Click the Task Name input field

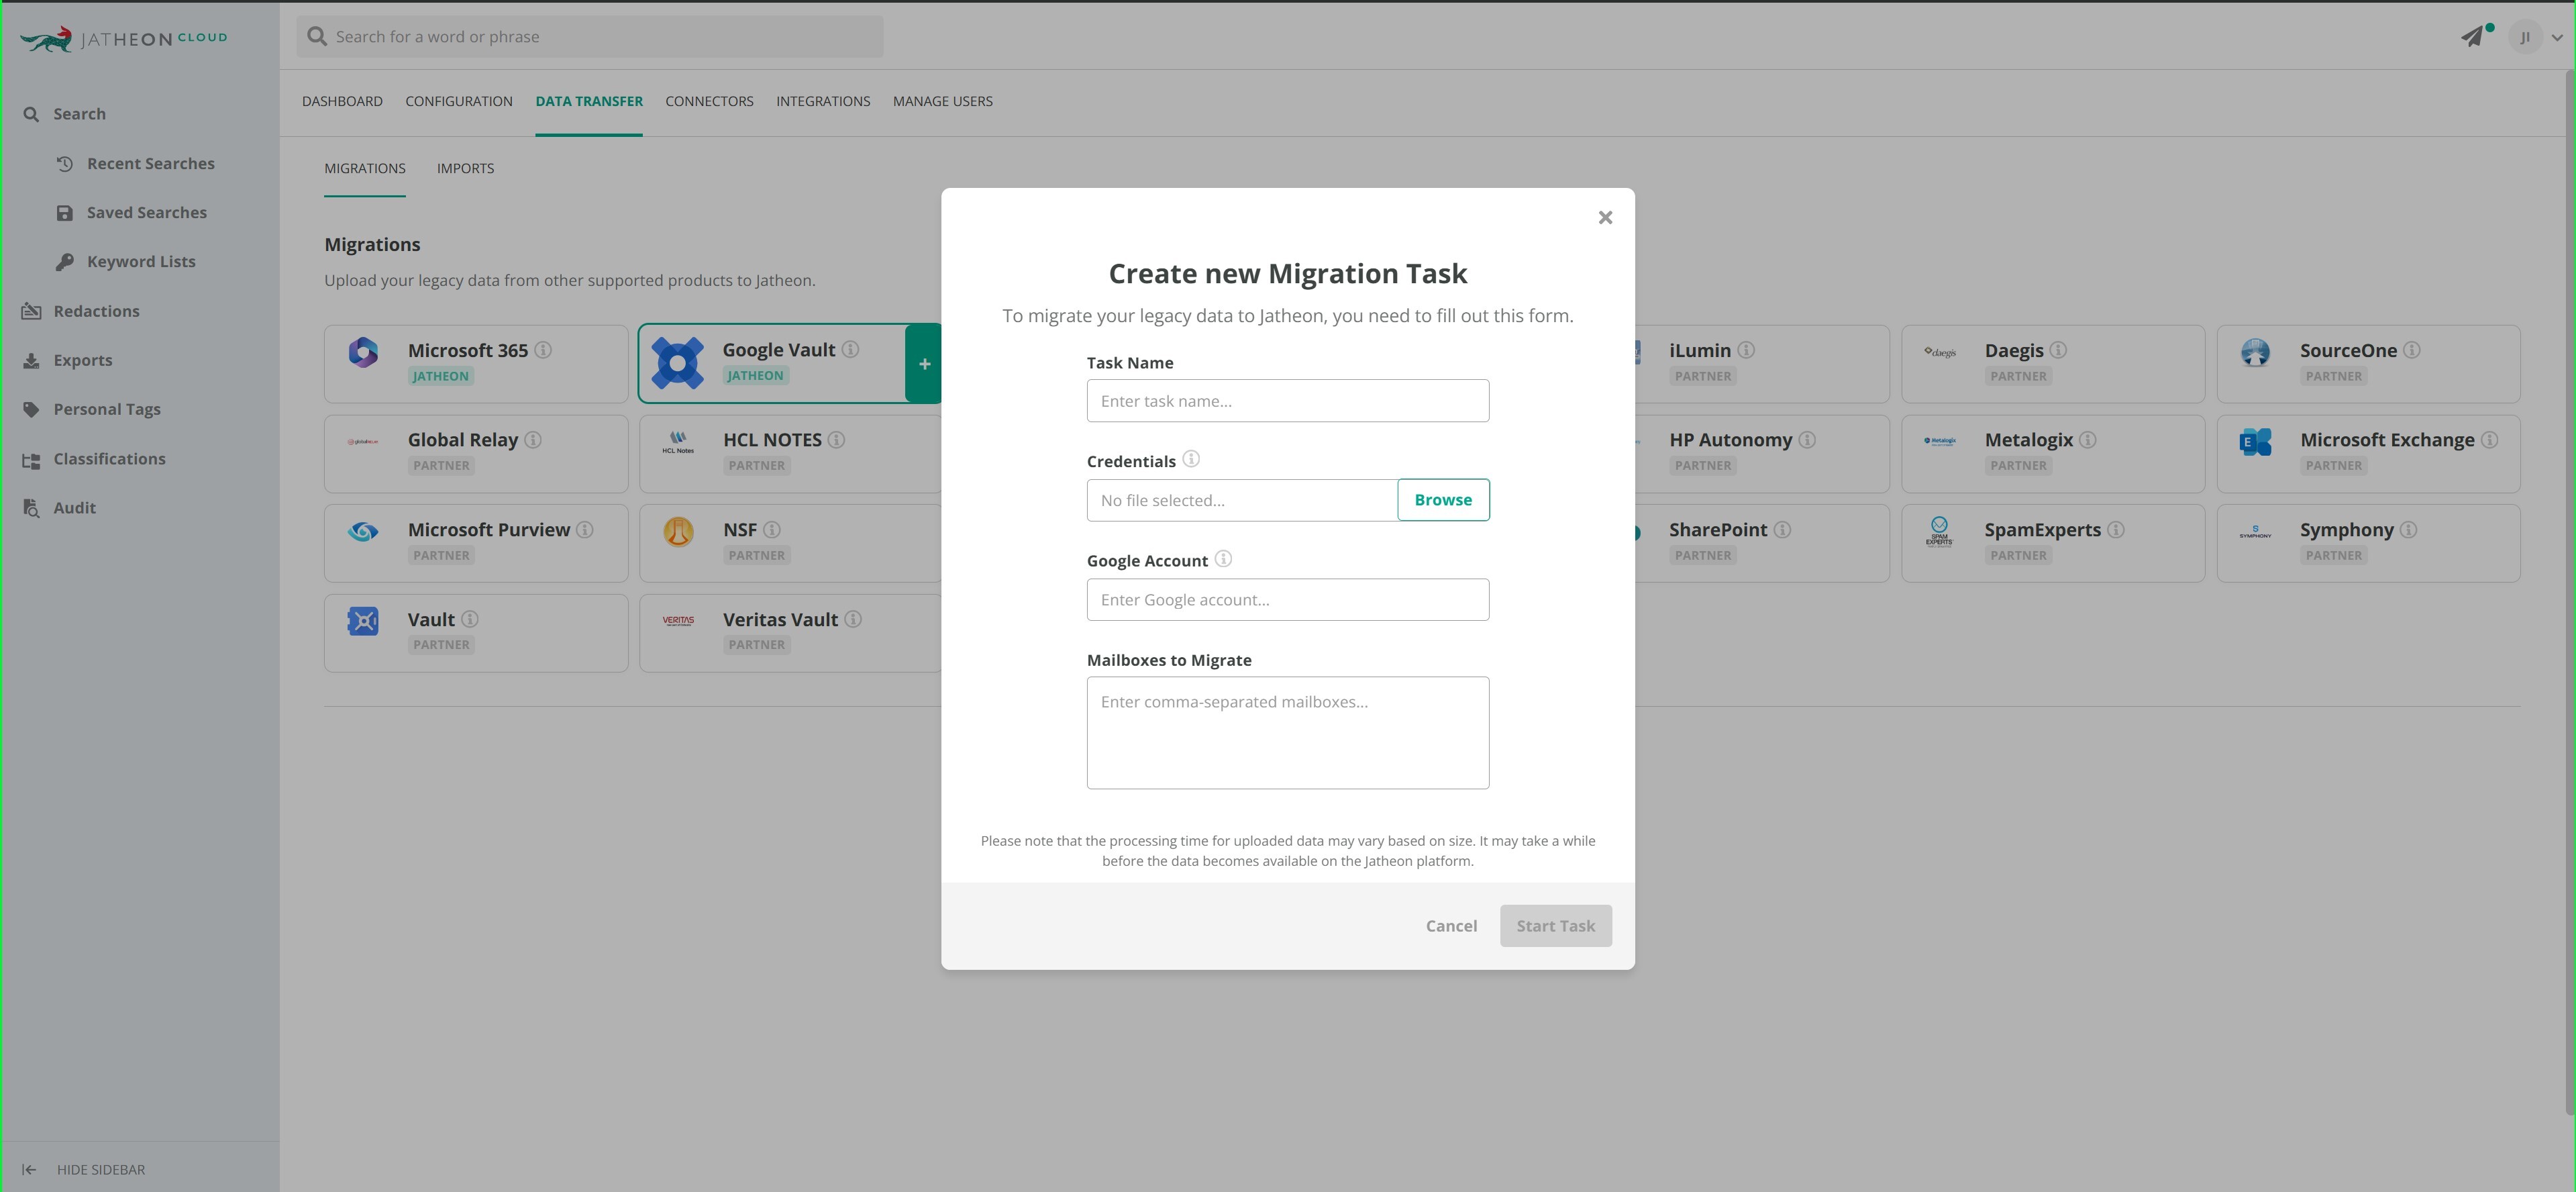pyautogui.click(x=1288, y=401)
